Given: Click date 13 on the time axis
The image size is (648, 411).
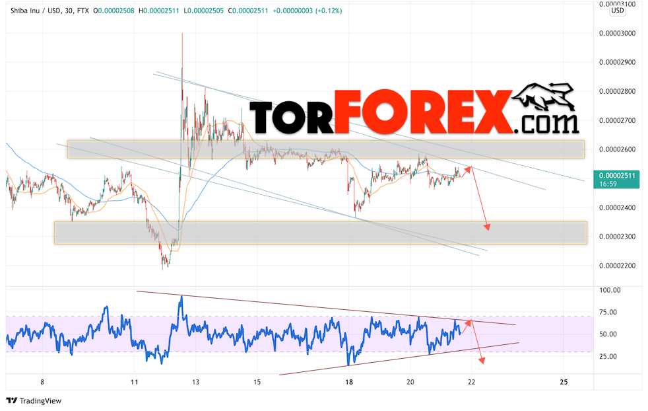Looking at the screenshot, I should tap(195, 382).
